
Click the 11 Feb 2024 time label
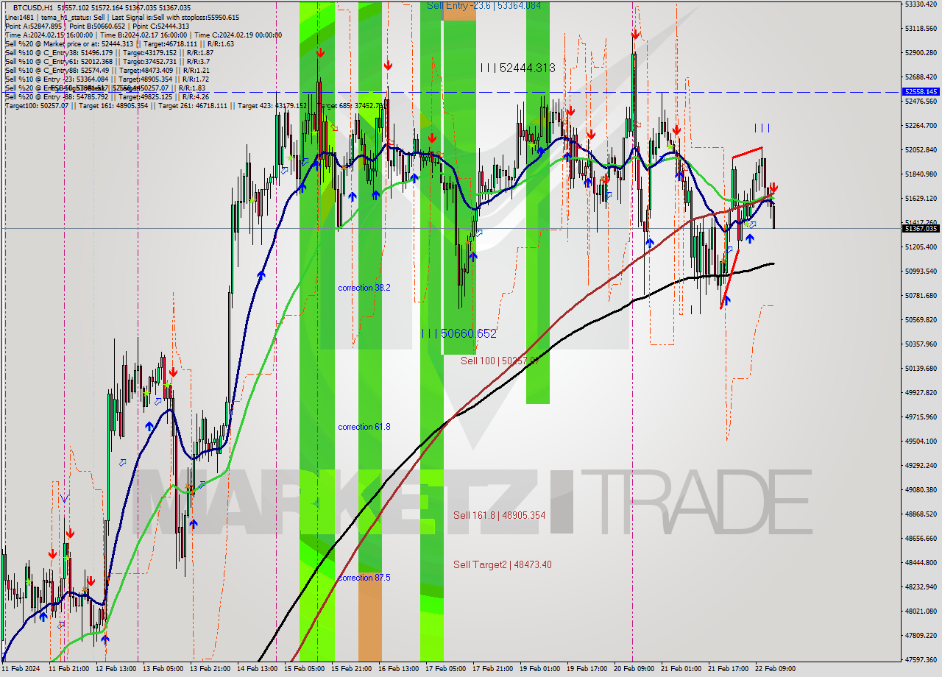click(x=21, y=669)
